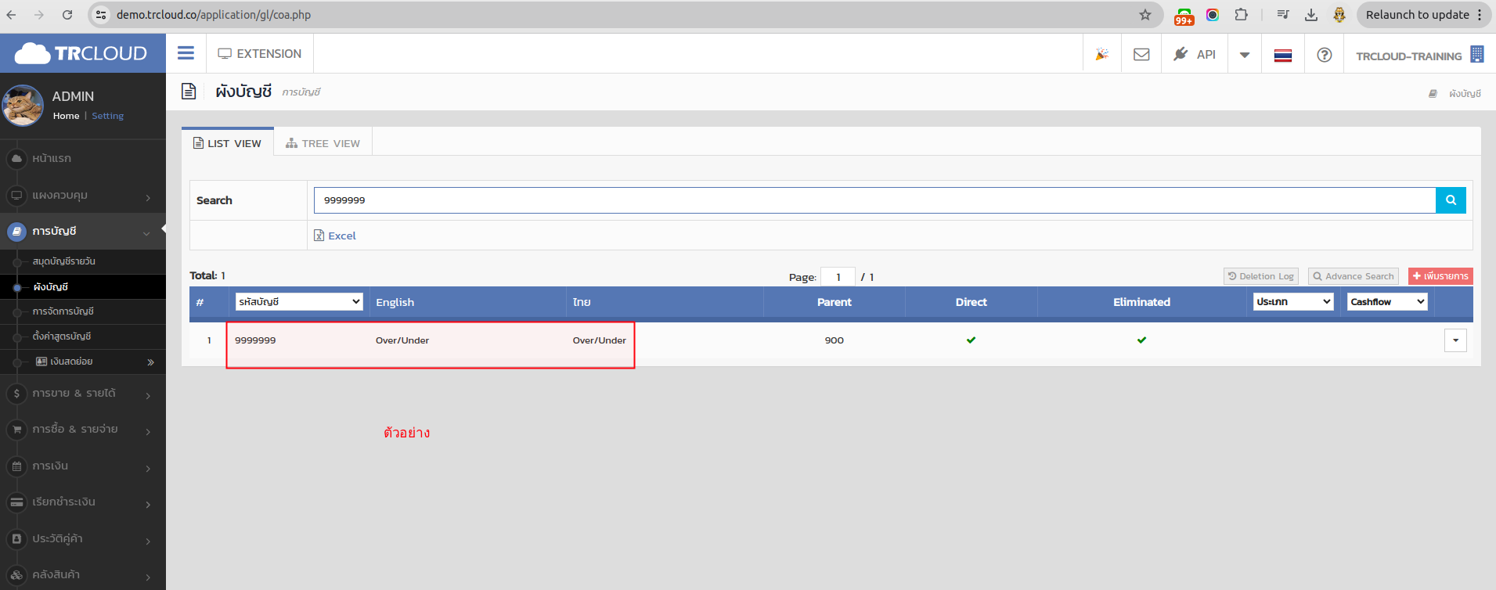The width and height of the screenshot is (1496, 590).
Task: Open the browser media control icon
Action: coord(1282,15)
